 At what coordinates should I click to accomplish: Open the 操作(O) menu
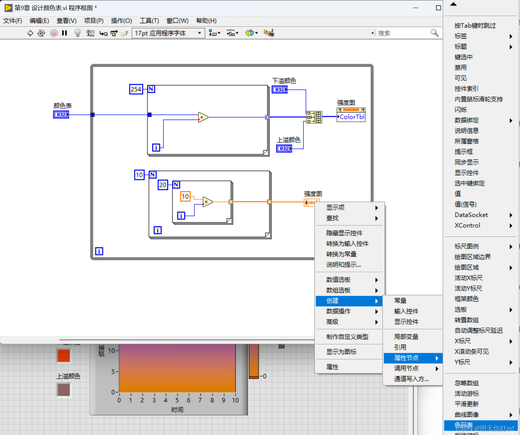pos(121,21)
